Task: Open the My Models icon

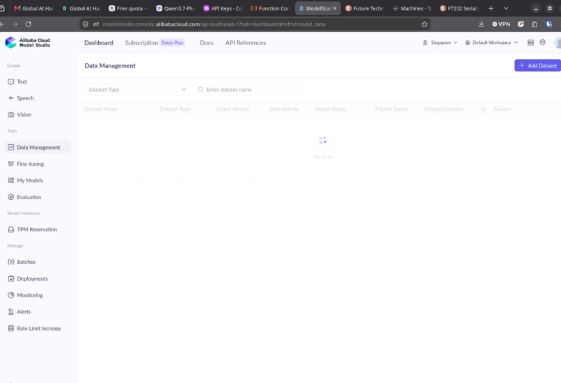Action: coord(11,180)
